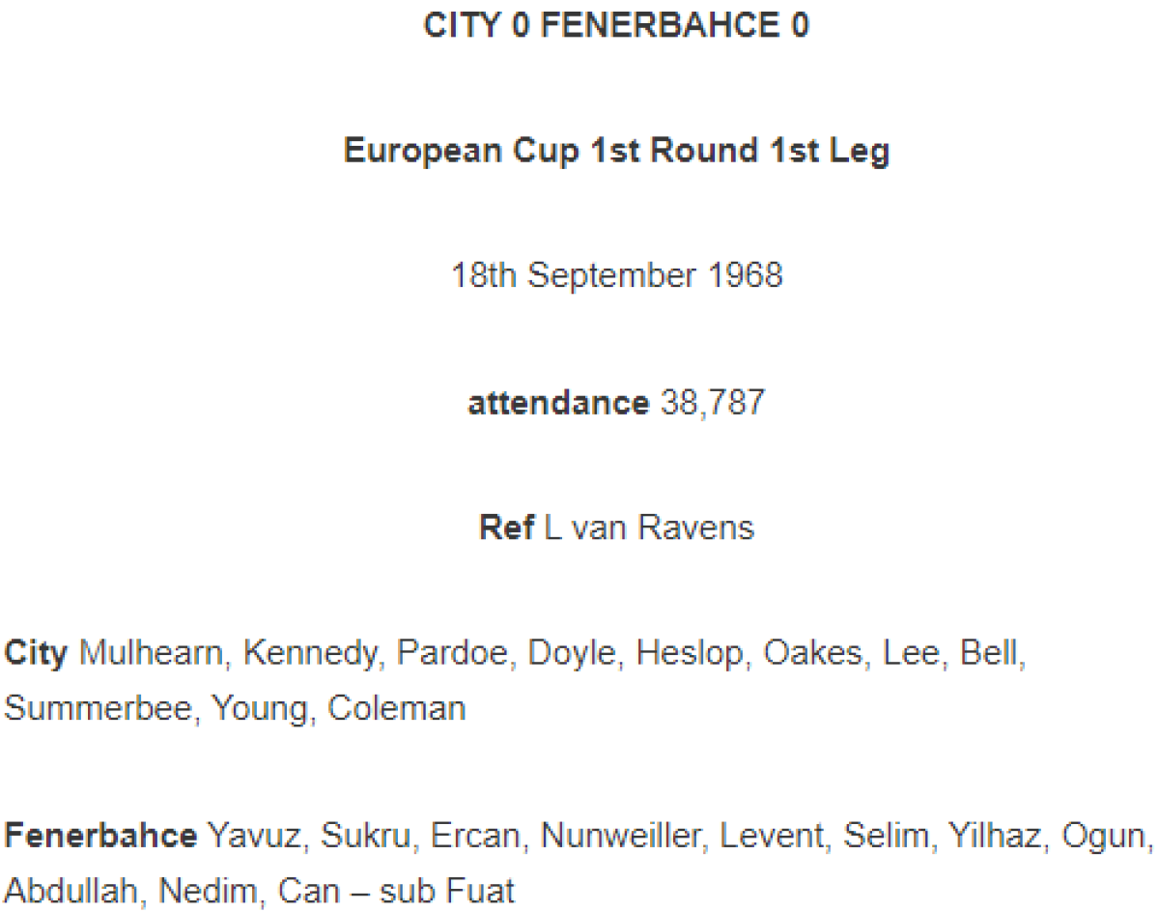1159x912 pixels.
Task: Click the heading "CITY 0 FENERBAHCE 0"
Action: point(616,26)
